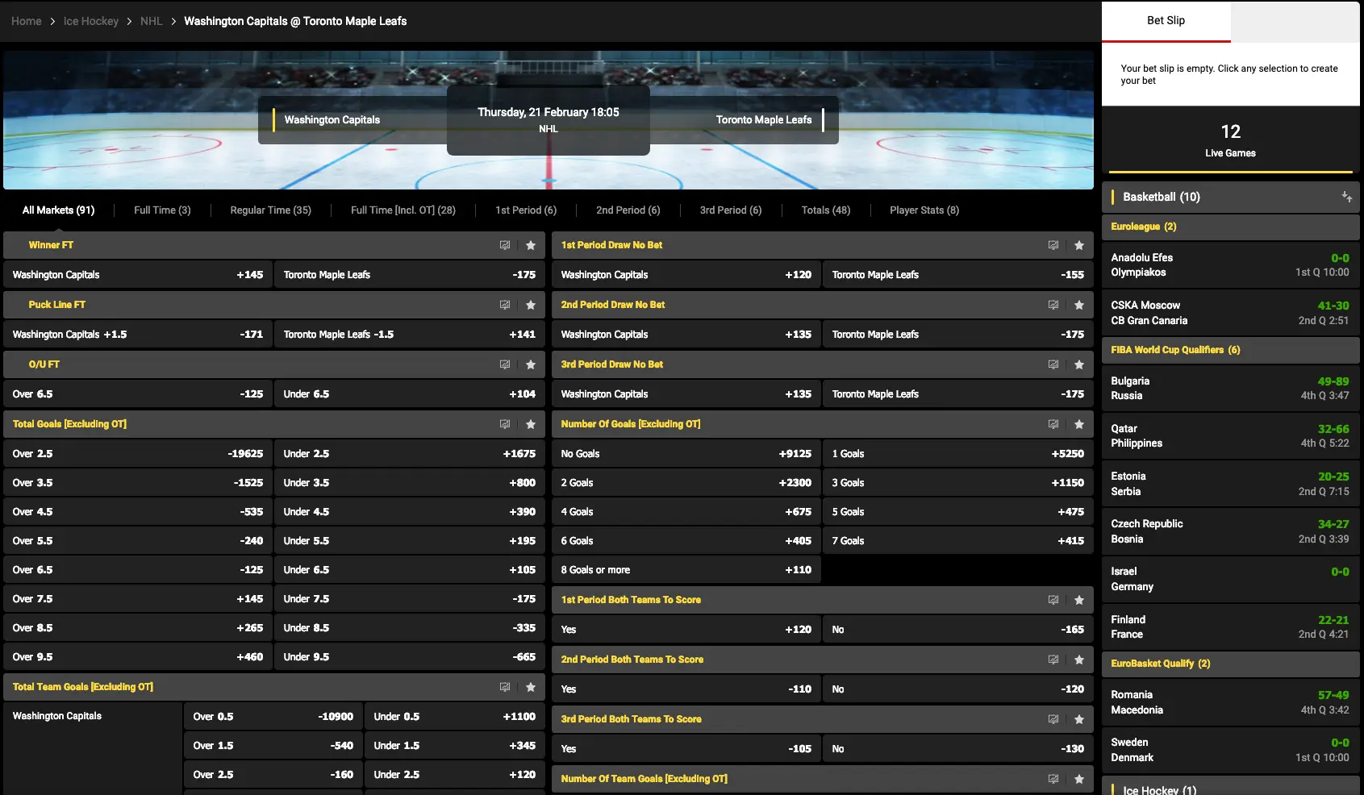Image resolution: width=1364 pixels, height=795 pixels.
Task: Navigate to NHL breadcrumb
Action: (151, 21)
